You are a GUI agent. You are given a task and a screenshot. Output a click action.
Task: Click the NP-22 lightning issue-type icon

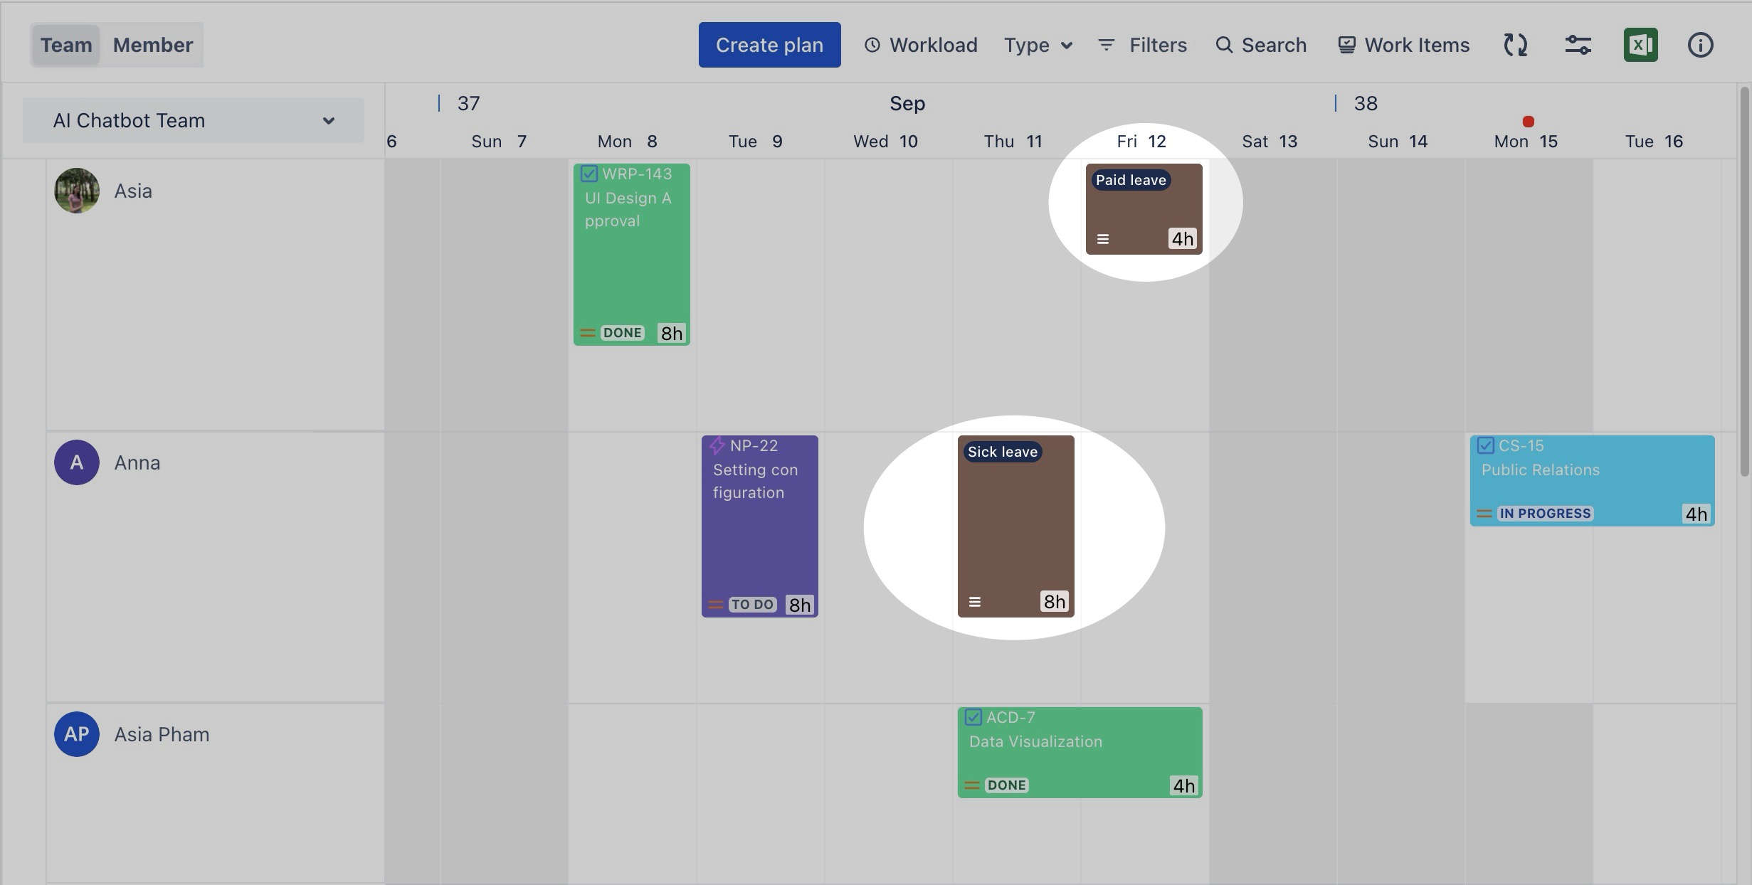pyautogui.click(x=717, y=445)
